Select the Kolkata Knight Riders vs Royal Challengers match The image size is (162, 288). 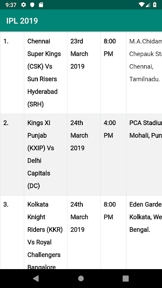click(45, 233)
